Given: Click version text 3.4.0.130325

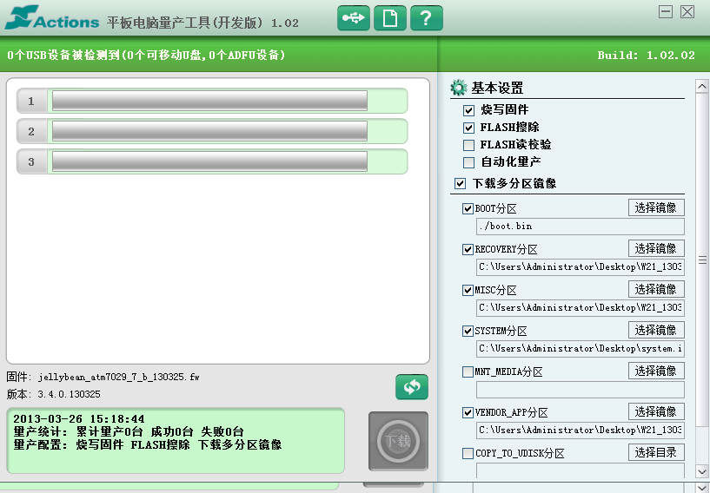Looking at the screenshot, I should click(69, 394).
